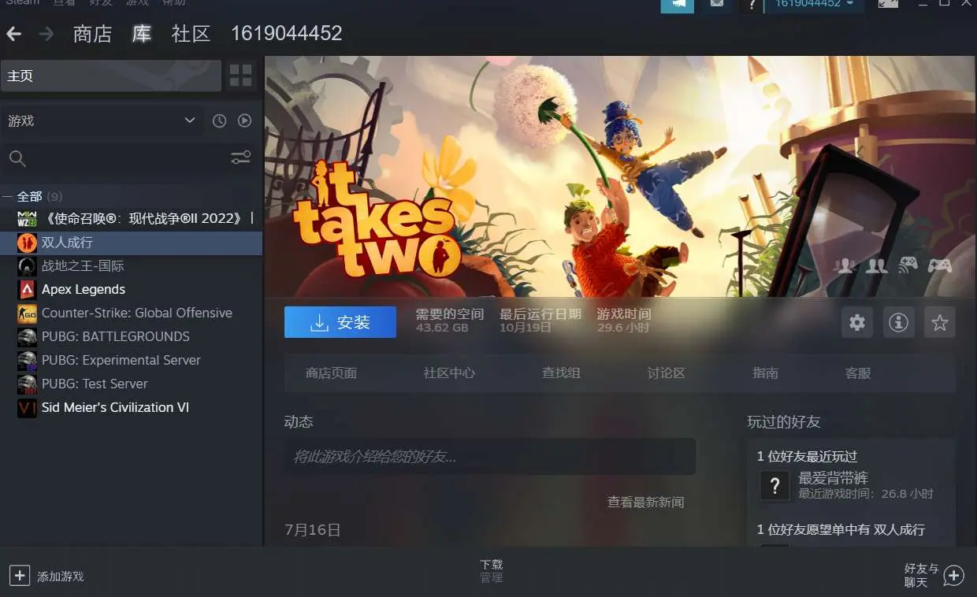Click add game plus icon
The image size is (977, 597).
click(x=20, y=575)
